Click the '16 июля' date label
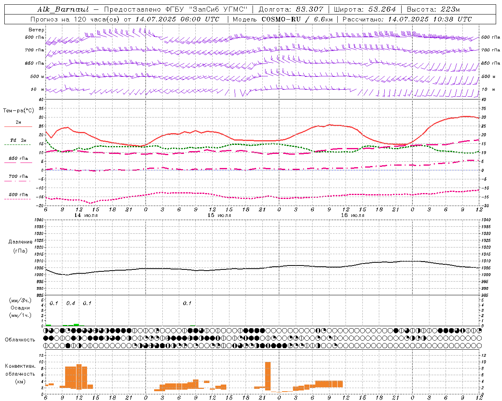 coord(353,215)
